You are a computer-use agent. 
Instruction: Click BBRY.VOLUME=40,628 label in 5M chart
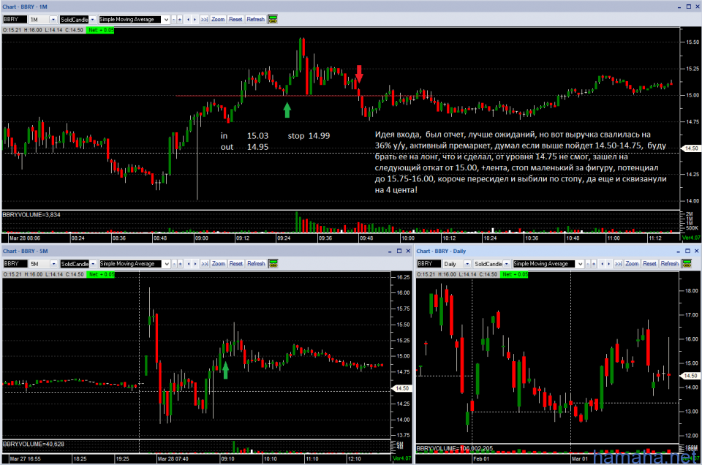click(34, 444)
